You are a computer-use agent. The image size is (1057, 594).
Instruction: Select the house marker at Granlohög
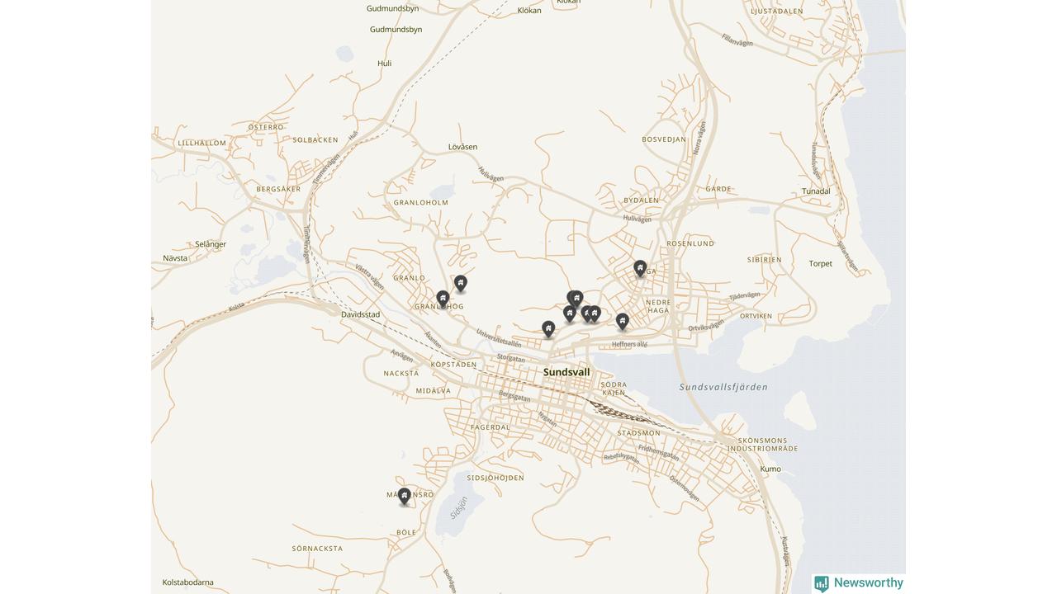(443, 299)
